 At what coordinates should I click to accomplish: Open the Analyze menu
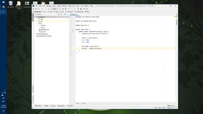59,6
